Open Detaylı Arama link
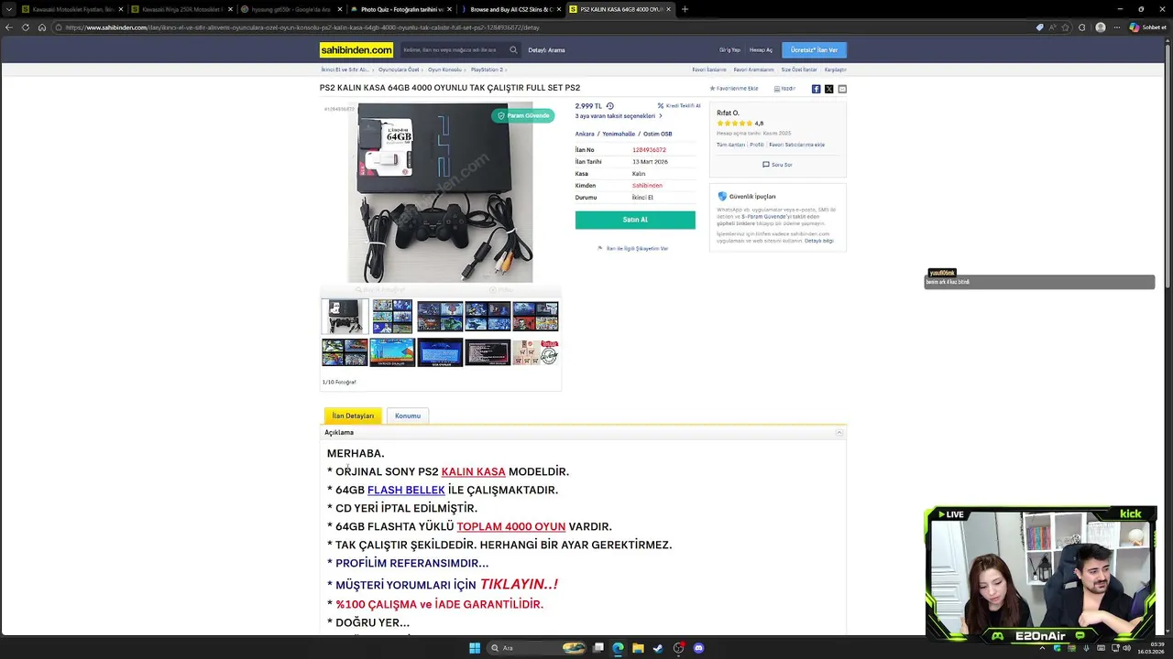Screen dimensions: 1173x659 (x=546, y=50)
